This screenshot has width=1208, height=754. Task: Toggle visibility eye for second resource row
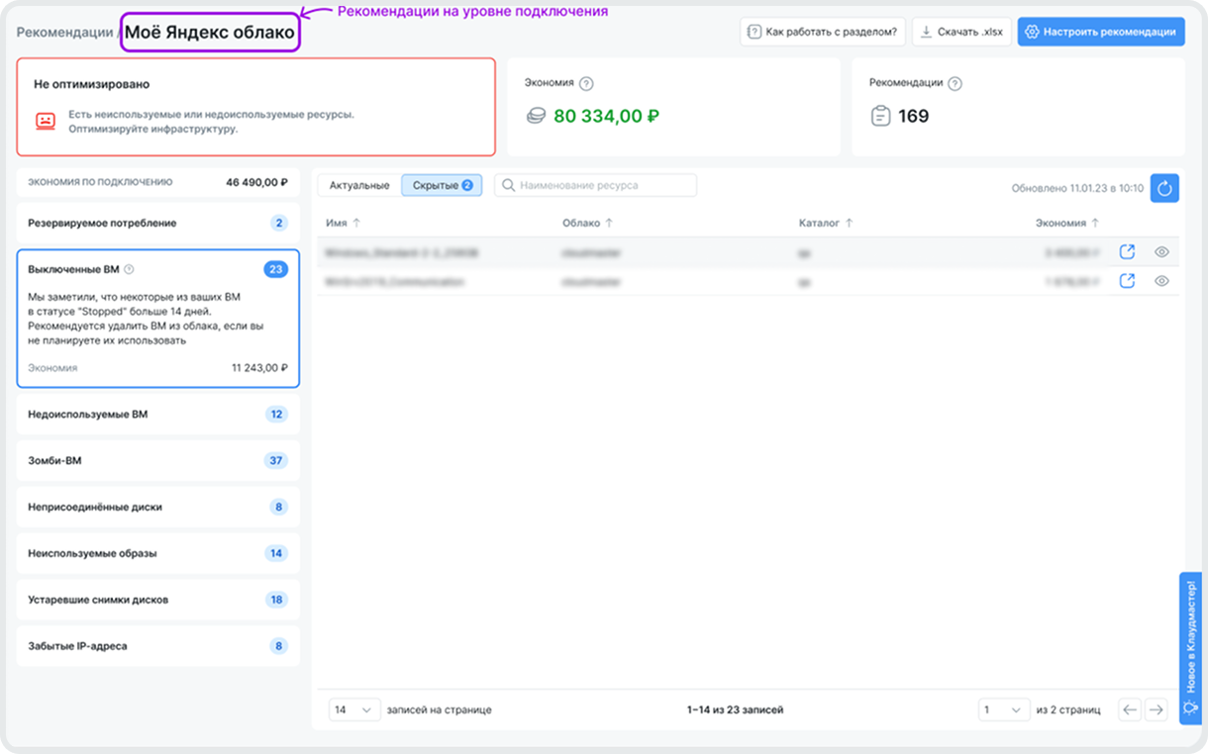point(1161,281)
